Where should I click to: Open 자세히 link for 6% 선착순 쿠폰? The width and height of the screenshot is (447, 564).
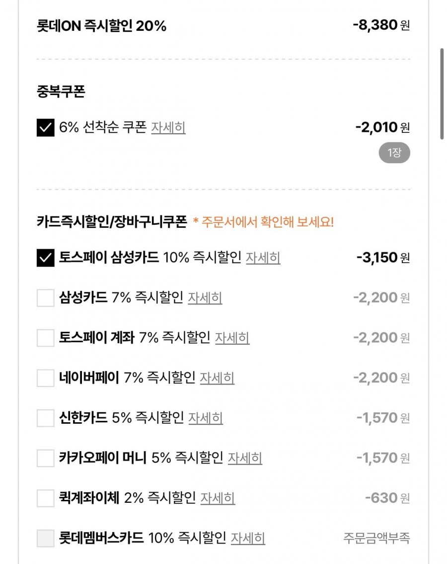168,128
